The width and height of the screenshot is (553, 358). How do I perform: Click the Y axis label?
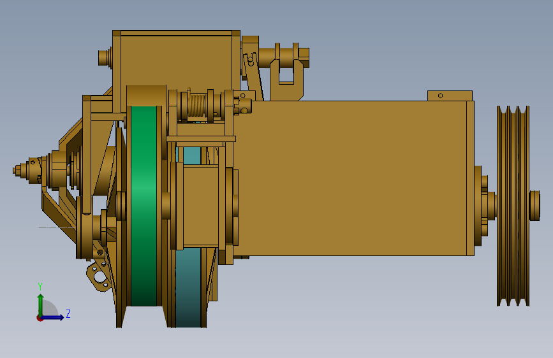tap(40, 287)
